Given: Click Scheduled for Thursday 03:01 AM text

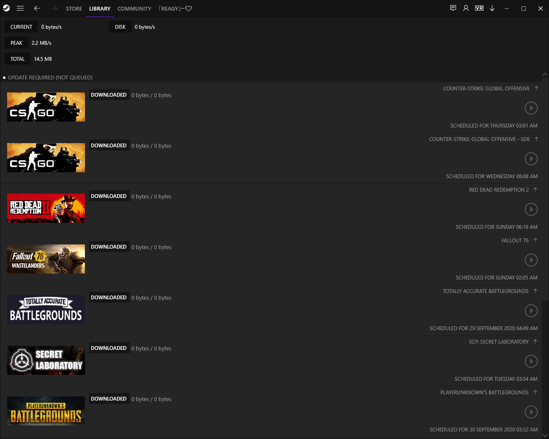Looking at the screenshot, I should click(x=494, y=126).
